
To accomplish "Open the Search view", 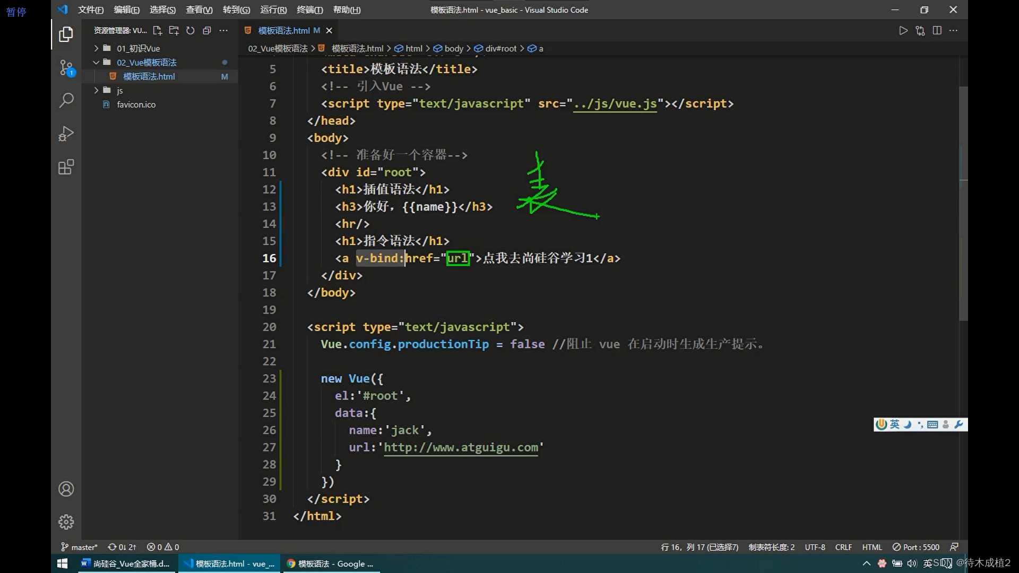I will pos(66,100).
